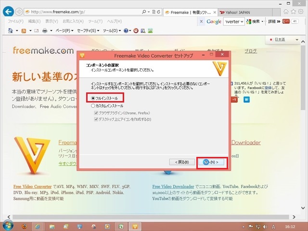The height and width of the screenshot is (231, 308).
Task: Click the home icon in the command bar
Action: click(x=12, y=31)
